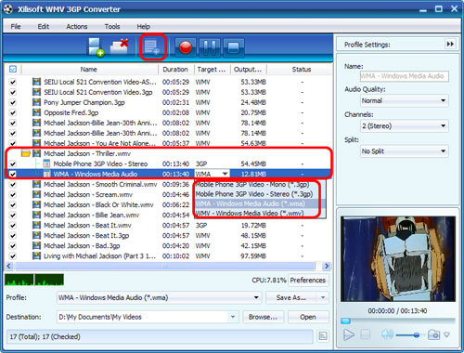Viewport: 464px width, 353px height.
Task: Open the snapshot options arrow
Action: coord(446,334)
